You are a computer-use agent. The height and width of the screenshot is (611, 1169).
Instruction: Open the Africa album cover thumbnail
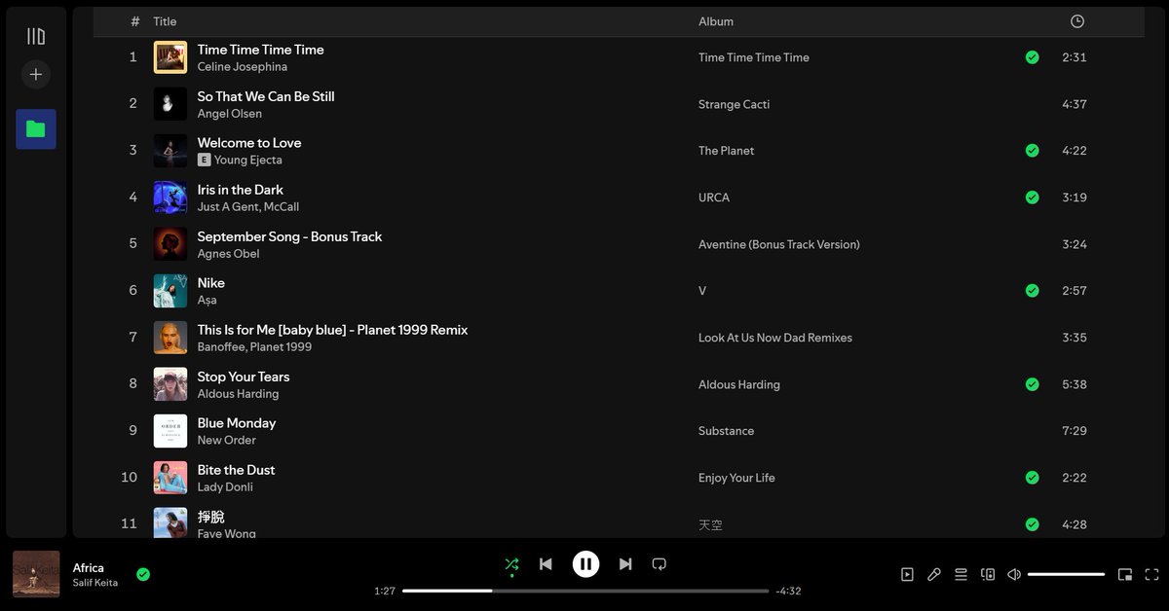(36, 574)
